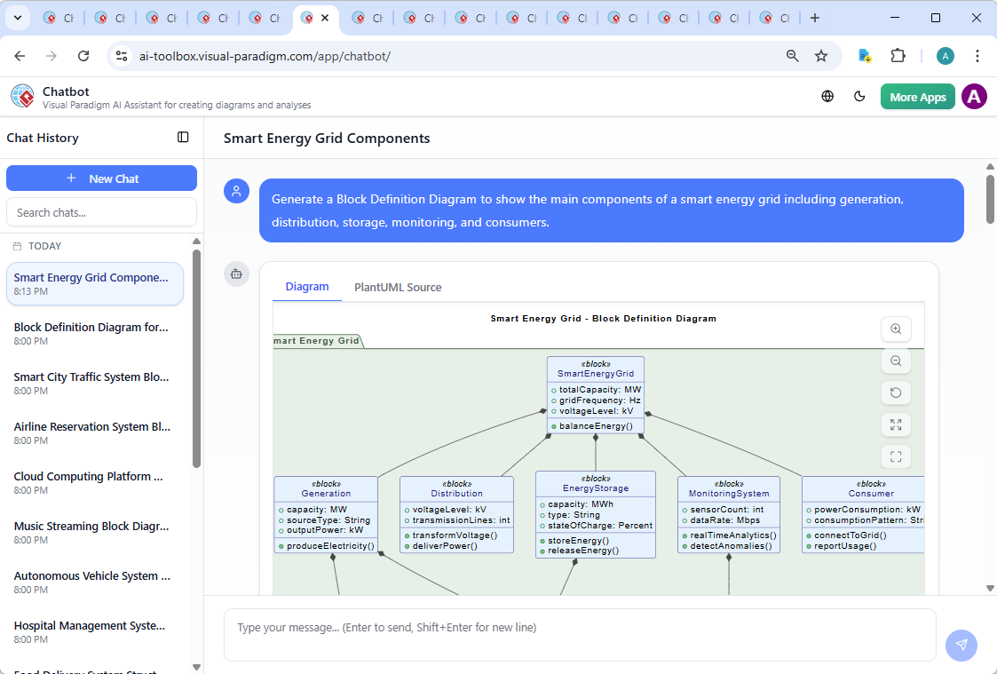Expand the diagram to fullscreen
Screen dimensions: 997x674
896,424
